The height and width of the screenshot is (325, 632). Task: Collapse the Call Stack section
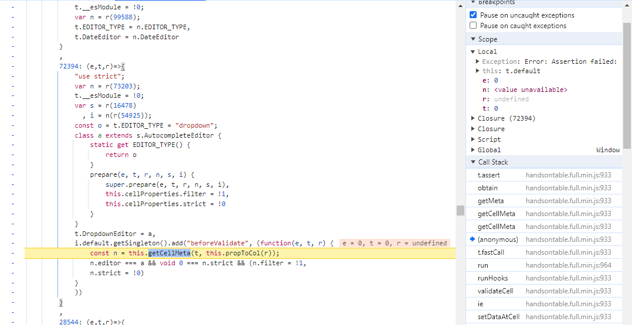point(473,162)
